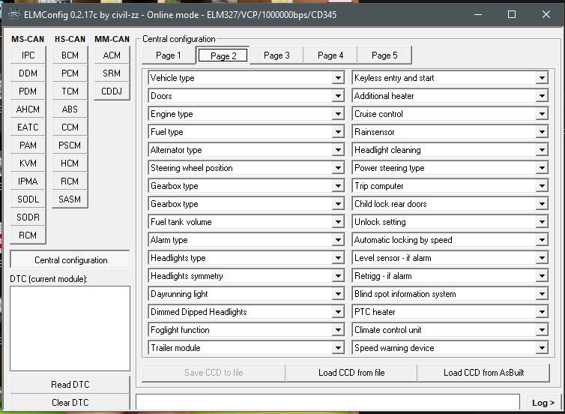Switch to Page 1 tab
This screenshot has height=414, width=565.
coord(168,55)
